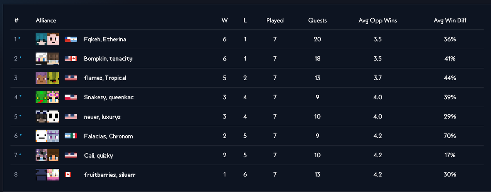The image size is (491, 192).
Task: Click luxuryz's white skull avatar
Action: pos(53,117)
